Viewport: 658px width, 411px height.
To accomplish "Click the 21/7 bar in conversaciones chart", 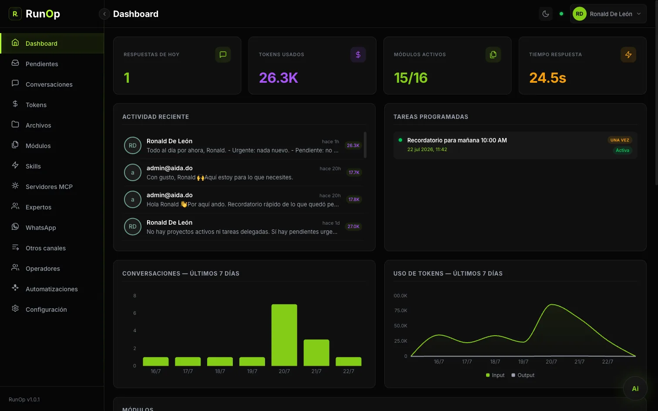I will [316, 353].
